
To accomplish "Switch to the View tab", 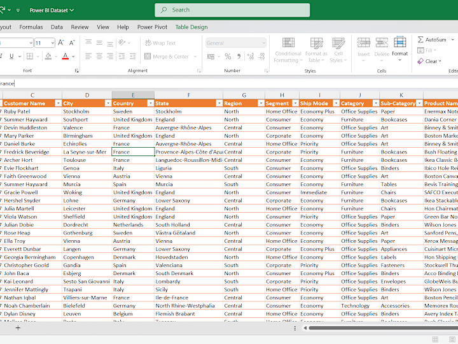I will tap(103, 27).
